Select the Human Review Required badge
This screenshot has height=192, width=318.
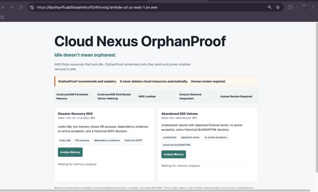(238, 96)
